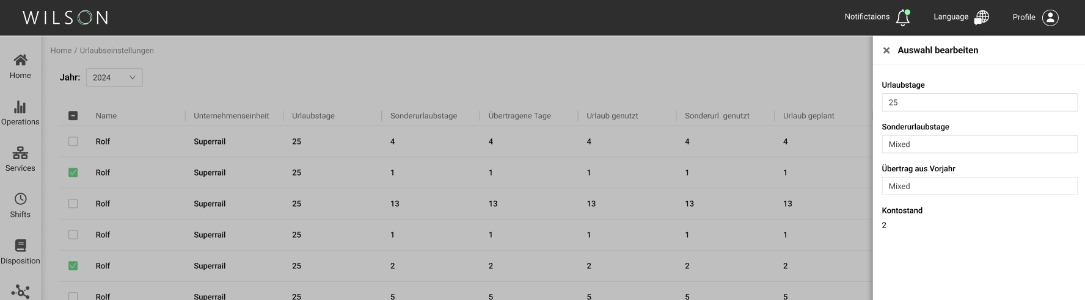Click the Sonderurlaubstage Mixed field
Image resolution: width=1085 pixels, height=300 pixels.
click(979, 145)
